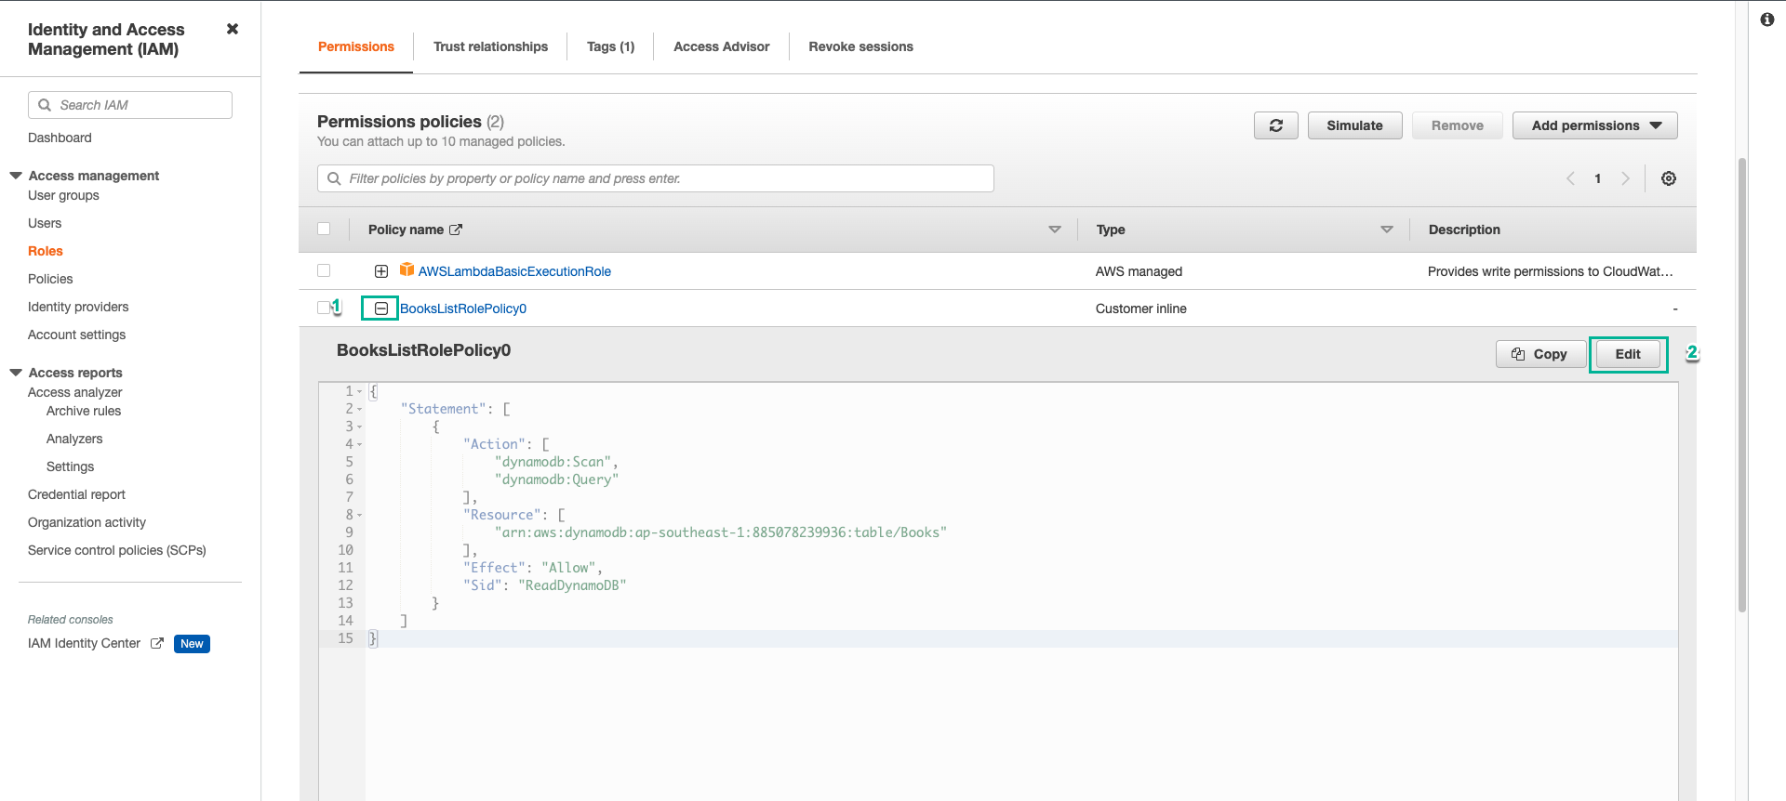Open Analyzers in the sidebar
The image size is (1786, 801).
pyautogui.click(x=74, y=439)
